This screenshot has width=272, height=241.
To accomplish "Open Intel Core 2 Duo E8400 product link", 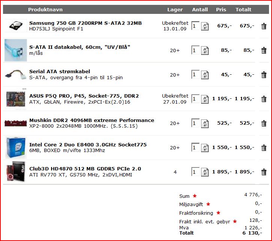I will [x=88, y=145].
